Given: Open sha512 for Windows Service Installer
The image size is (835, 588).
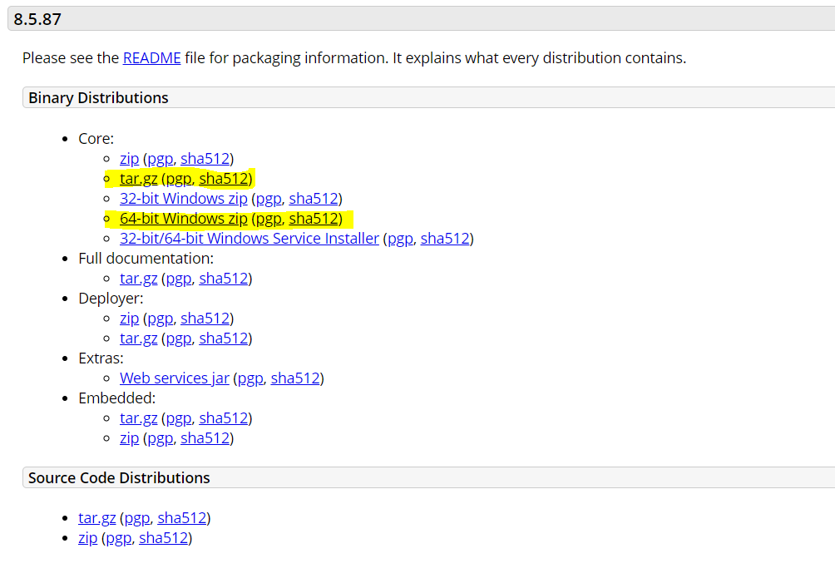Looking at the screenshot, I should click(445, 239).
